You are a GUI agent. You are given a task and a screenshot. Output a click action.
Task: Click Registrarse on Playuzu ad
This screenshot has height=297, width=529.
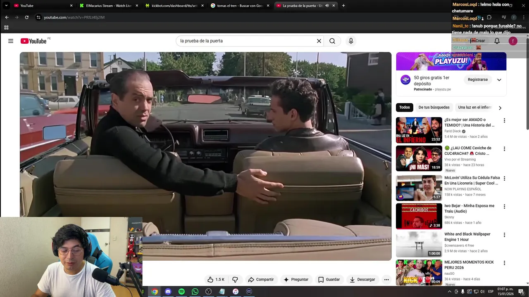tap(478, 80)
